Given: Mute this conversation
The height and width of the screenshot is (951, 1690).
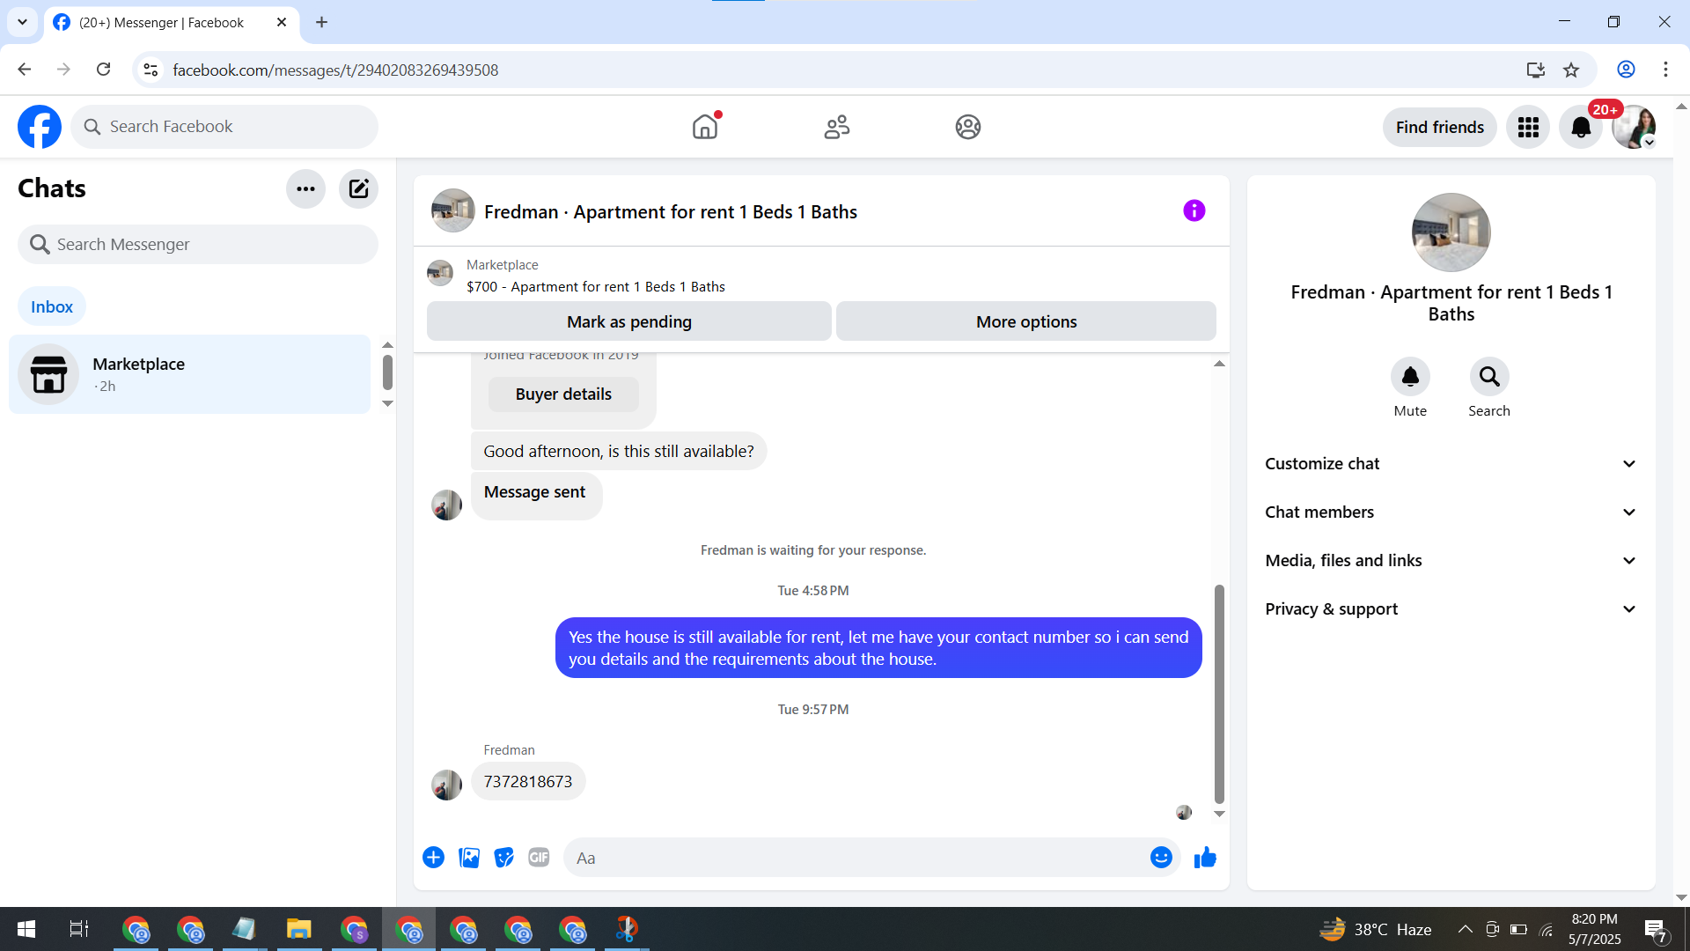Looking at the screenshot, I should tap(1410, 378).
